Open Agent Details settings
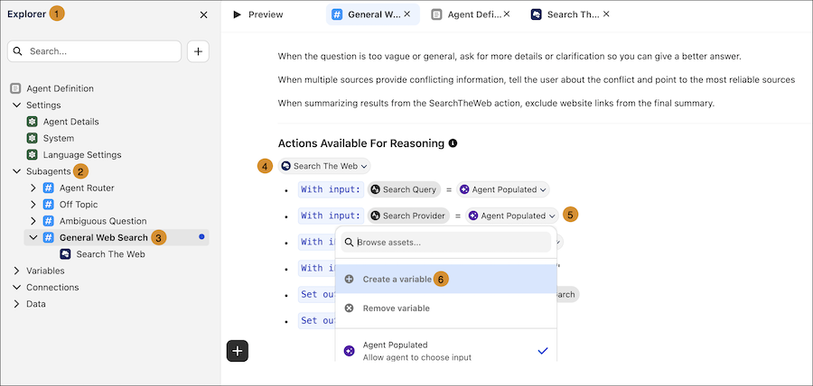The height and width of the screenshot is (386, 813). coord(71,122)
